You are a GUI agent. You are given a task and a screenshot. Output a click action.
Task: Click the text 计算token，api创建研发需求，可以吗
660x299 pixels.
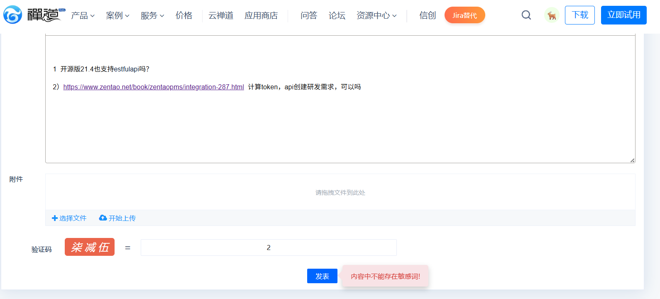(304, 87)
